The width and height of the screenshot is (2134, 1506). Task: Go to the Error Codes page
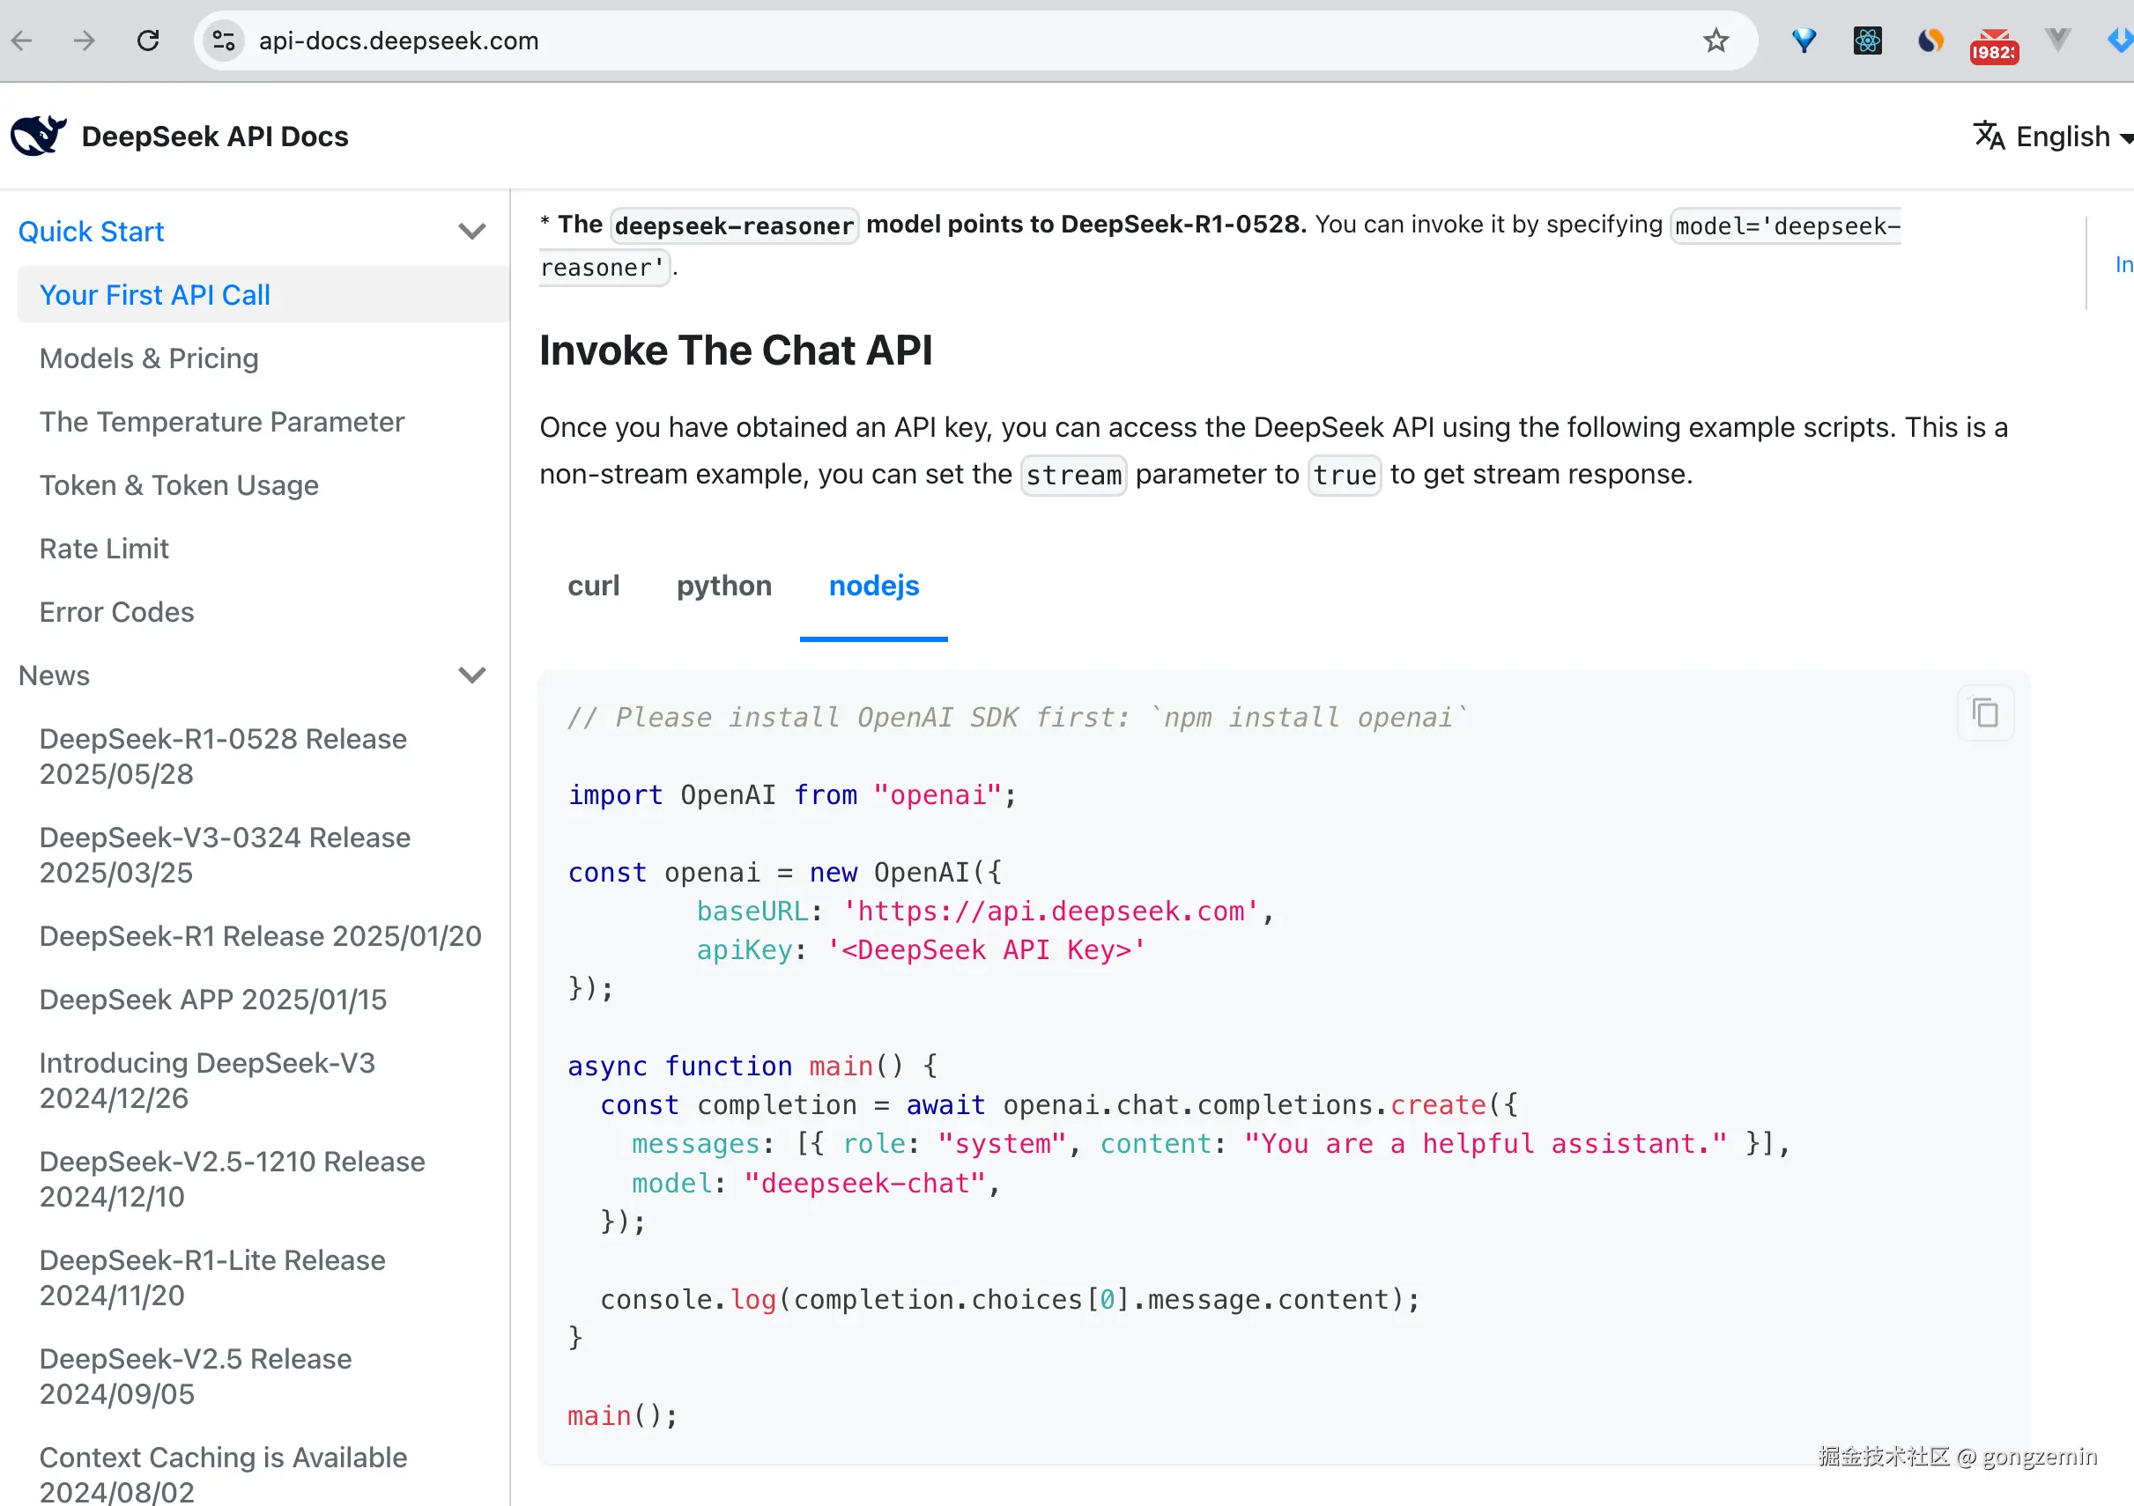coord(116,612)
